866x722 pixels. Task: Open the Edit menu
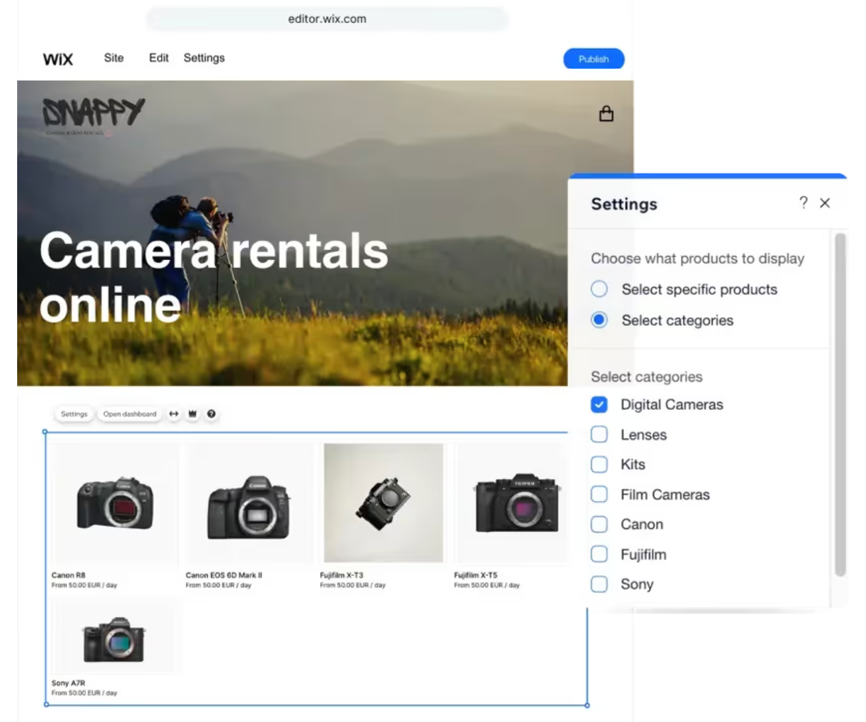pyautogui.click(x=158, y=57)
